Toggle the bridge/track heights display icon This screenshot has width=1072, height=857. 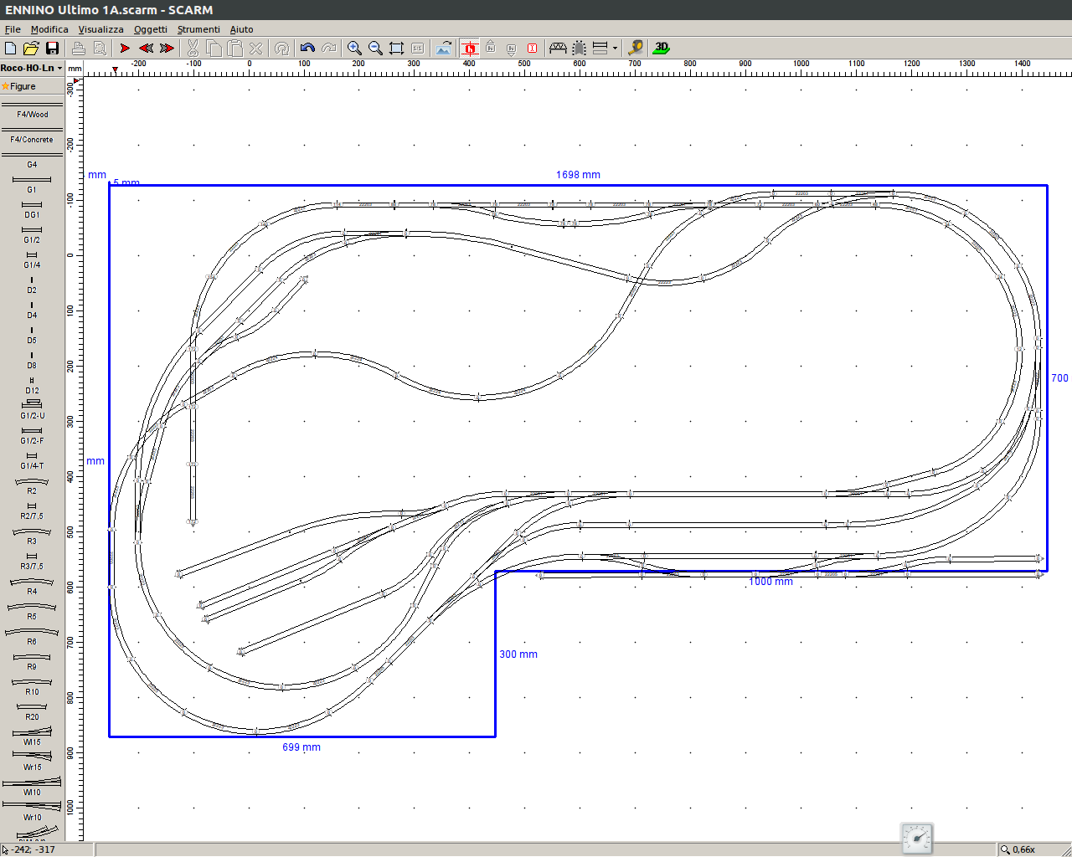pos(558,49)
